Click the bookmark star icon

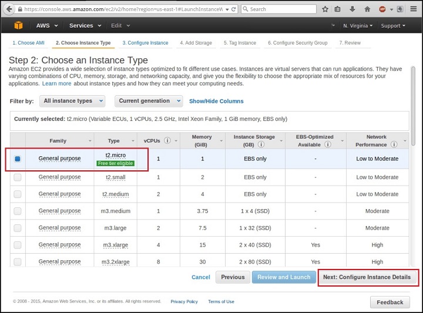[x=325, y=9]
